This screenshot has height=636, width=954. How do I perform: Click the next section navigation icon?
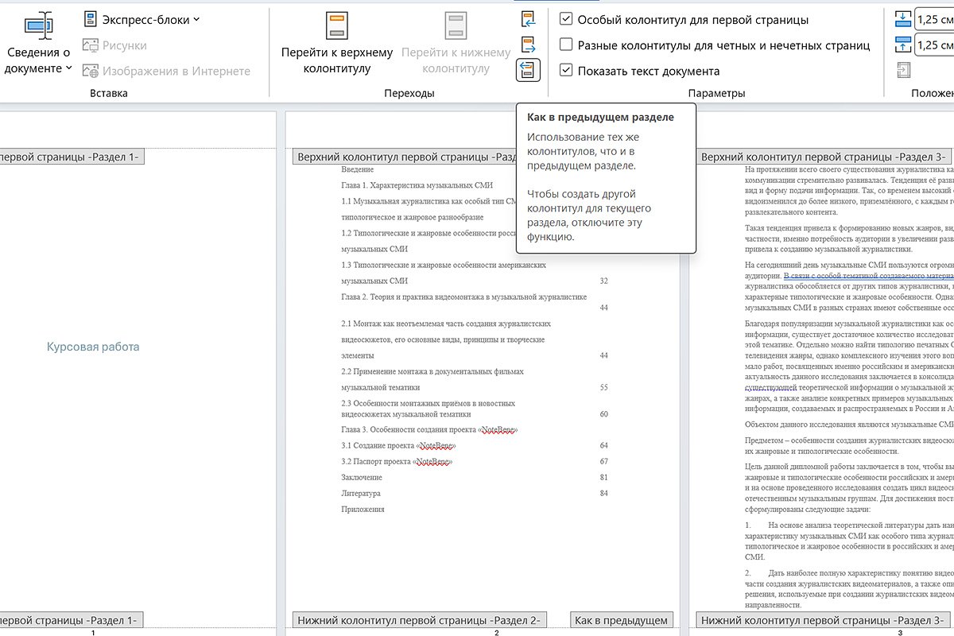tap(528, 45)
